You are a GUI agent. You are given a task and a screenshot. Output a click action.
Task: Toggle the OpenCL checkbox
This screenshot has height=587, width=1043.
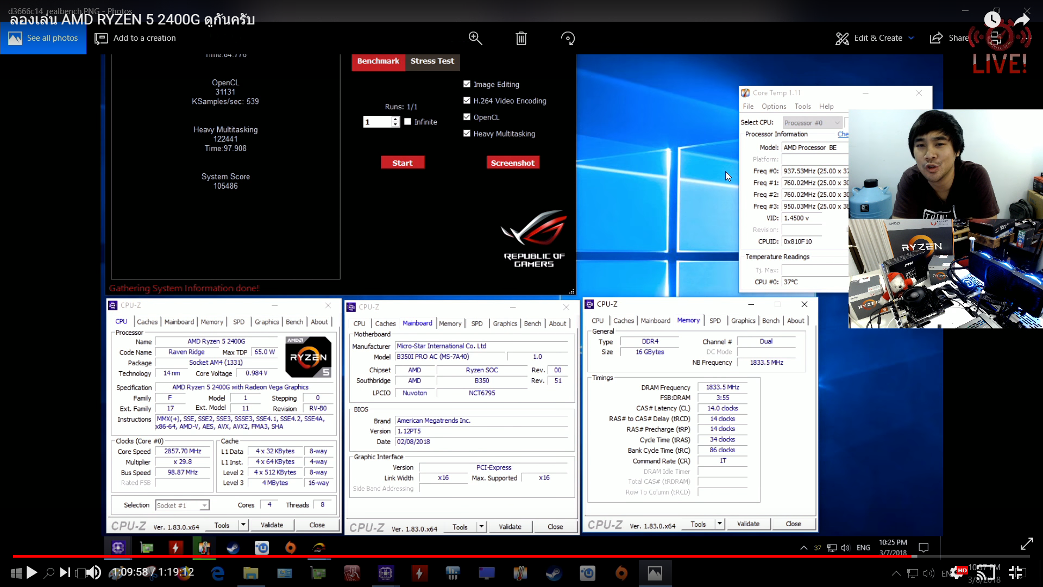pyautogui.click(x=467, y=117)
